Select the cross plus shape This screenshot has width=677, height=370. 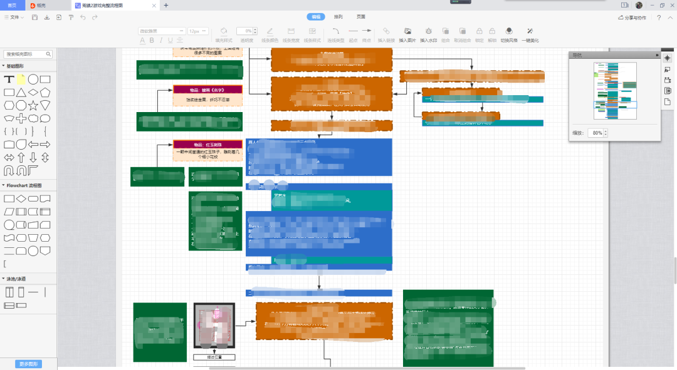click(21, 118)
